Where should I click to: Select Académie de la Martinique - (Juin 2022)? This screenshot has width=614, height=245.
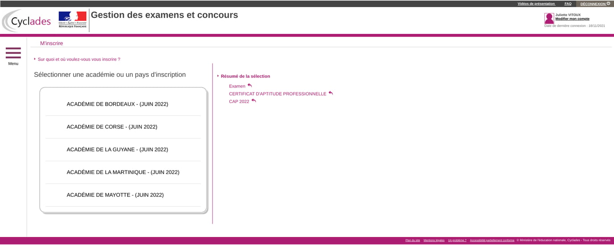[123, 173]
